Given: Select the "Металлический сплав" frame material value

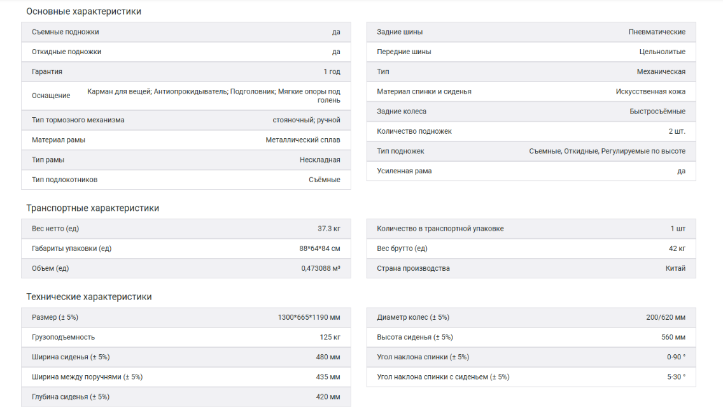Looking at the screenshot, I should (303, 140).
